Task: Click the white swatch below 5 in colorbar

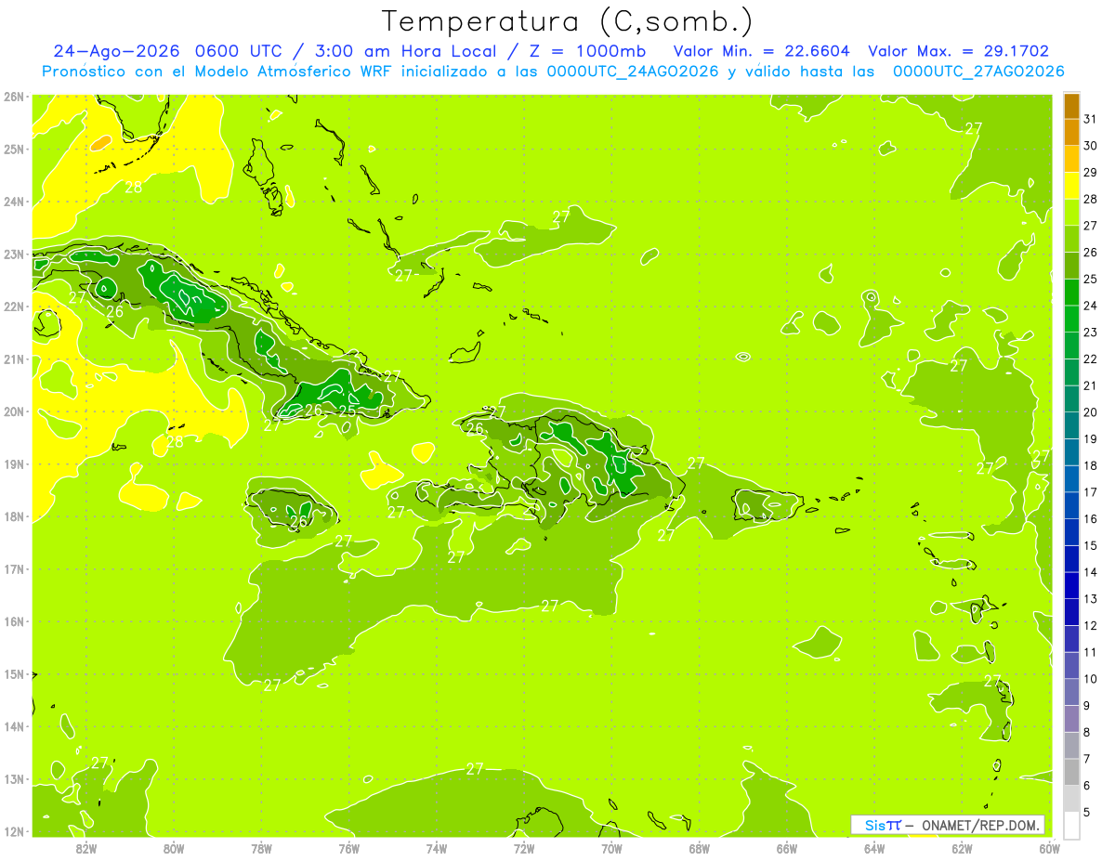Action: pos(1071,825)
